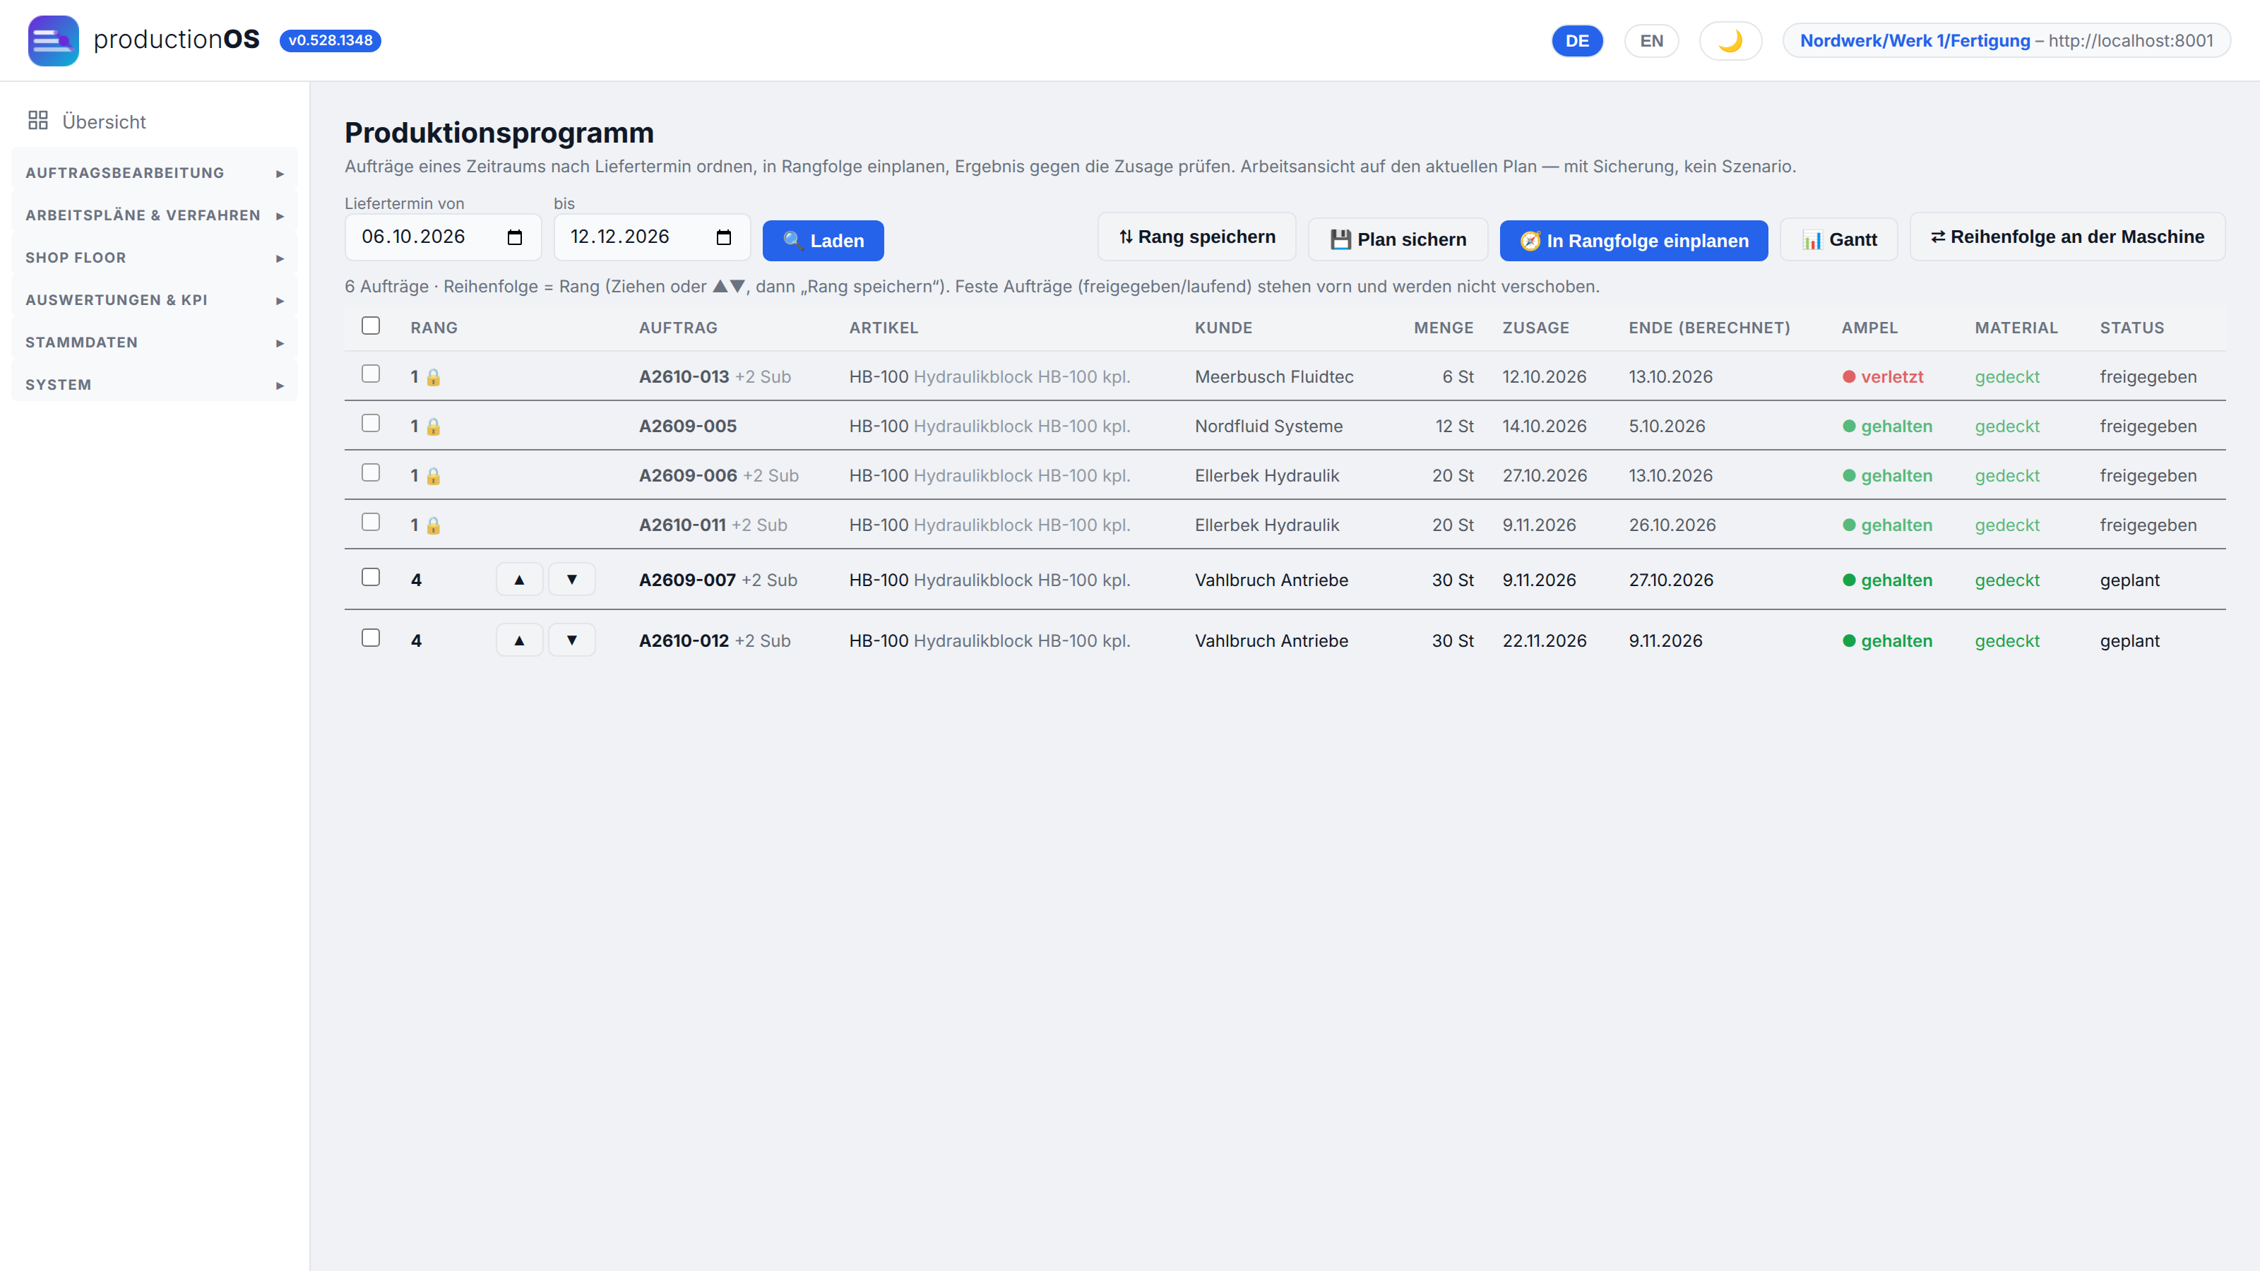Expand Arbeitspläne & Verfahren section

click(155, 215)
